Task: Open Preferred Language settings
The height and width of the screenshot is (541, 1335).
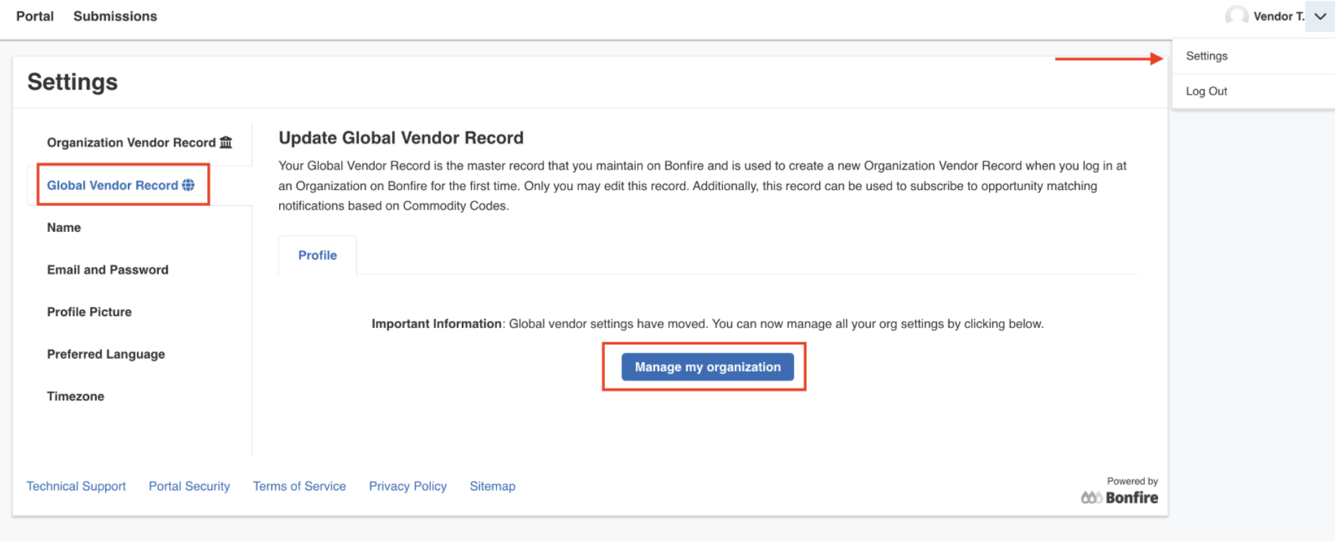Action: (x=106, y=354)
